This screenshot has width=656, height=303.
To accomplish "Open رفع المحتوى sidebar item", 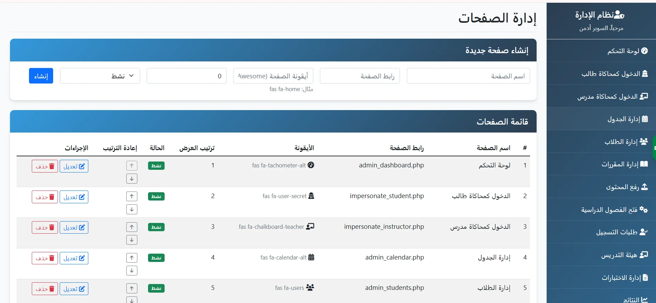I will pyautogui.click(x=601, y=187).
